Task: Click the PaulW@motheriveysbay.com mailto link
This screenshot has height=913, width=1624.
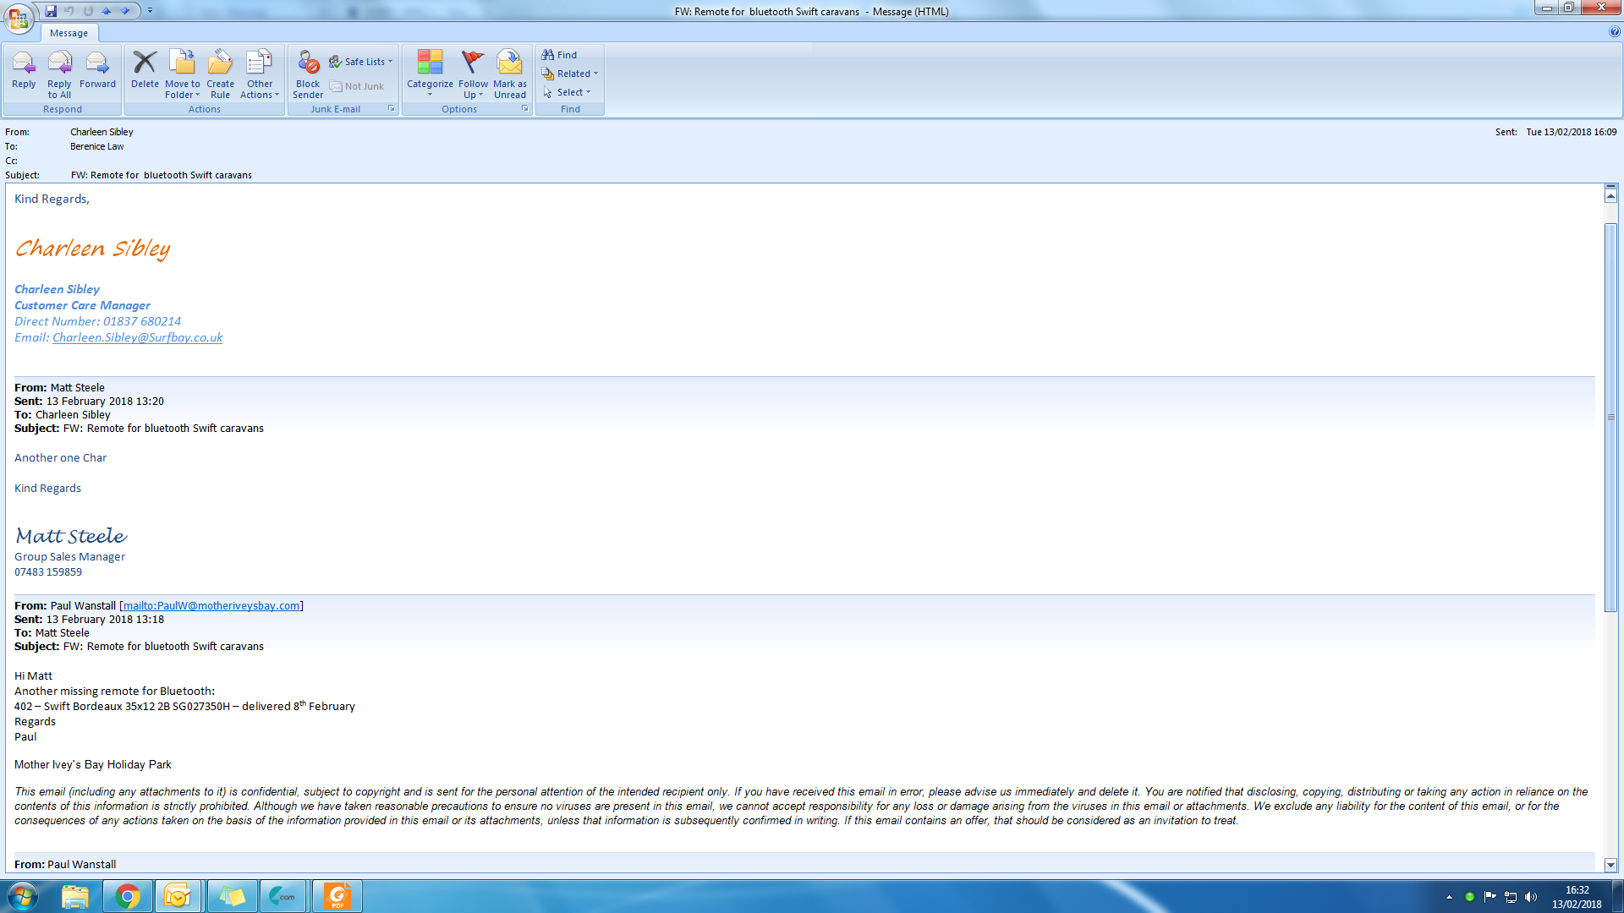Action: coord(211,606)
